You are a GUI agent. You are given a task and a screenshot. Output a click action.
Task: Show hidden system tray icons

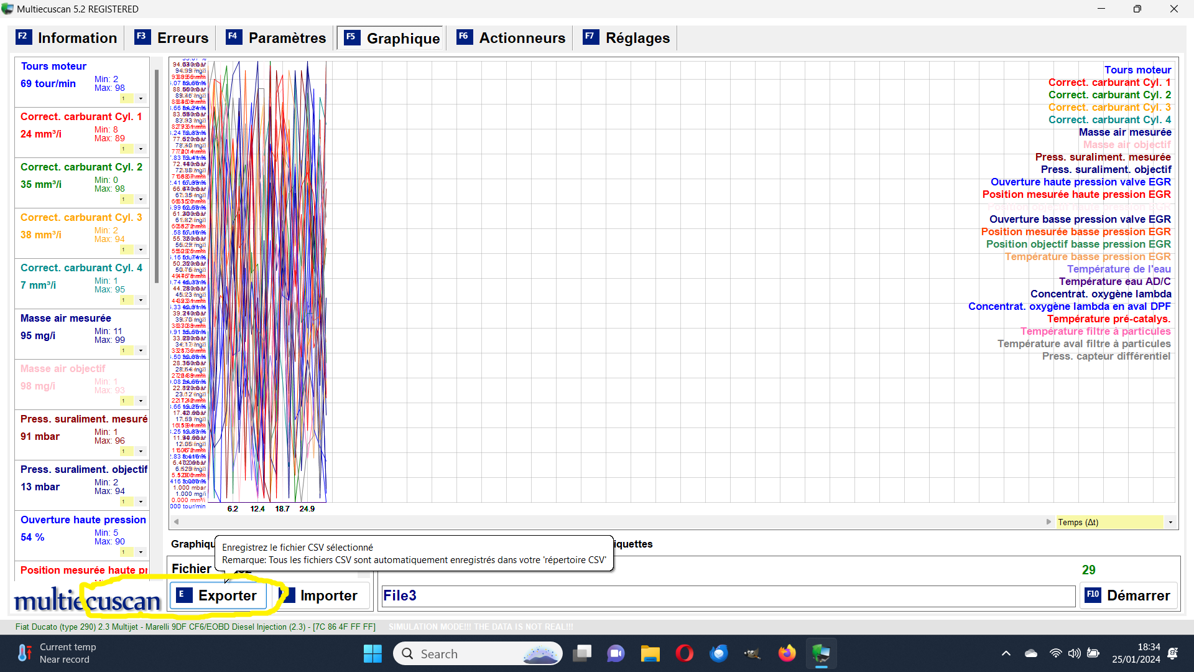tap(1006, 653)
